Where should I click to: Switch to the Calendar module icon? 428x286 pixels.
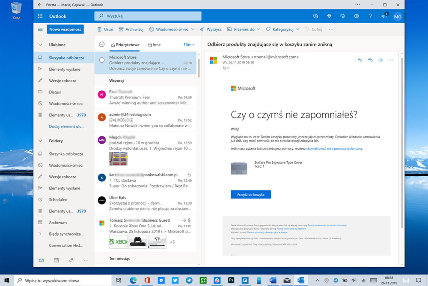[x=56, y=260]
